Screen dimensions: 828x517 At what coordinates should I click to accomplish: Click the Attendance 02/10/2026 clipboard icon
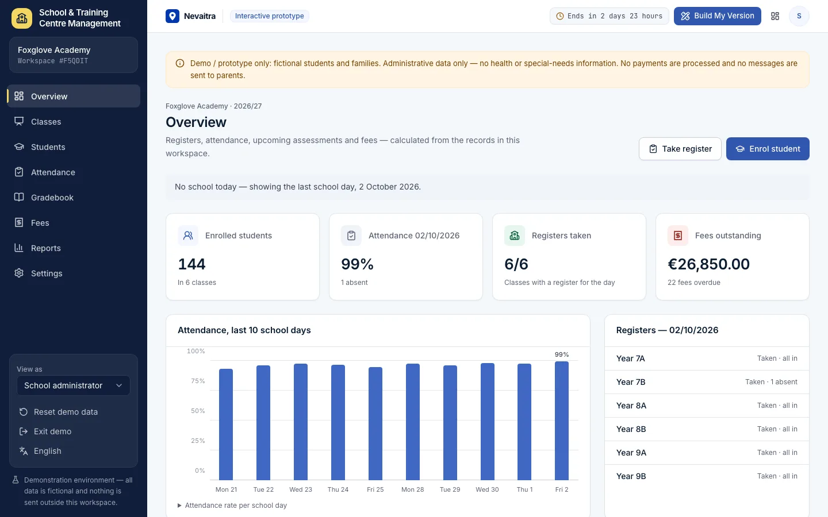(351, 236)
